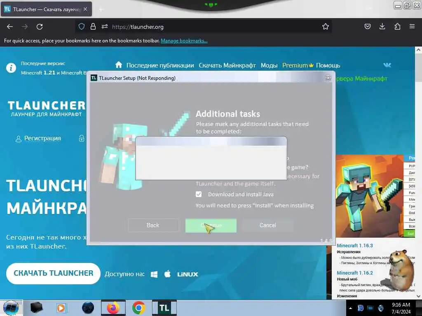Open Скачать Майнкрафт menu item
Viewport: 422px width, 316px height.
pyautogui.click(x=227, y=65)
